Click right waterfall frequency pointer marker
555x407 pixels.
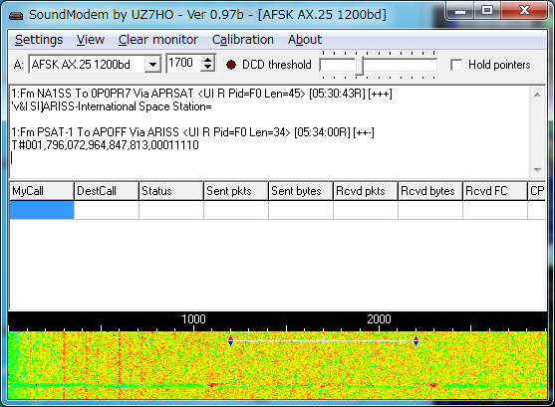click(x=416, y=341)
